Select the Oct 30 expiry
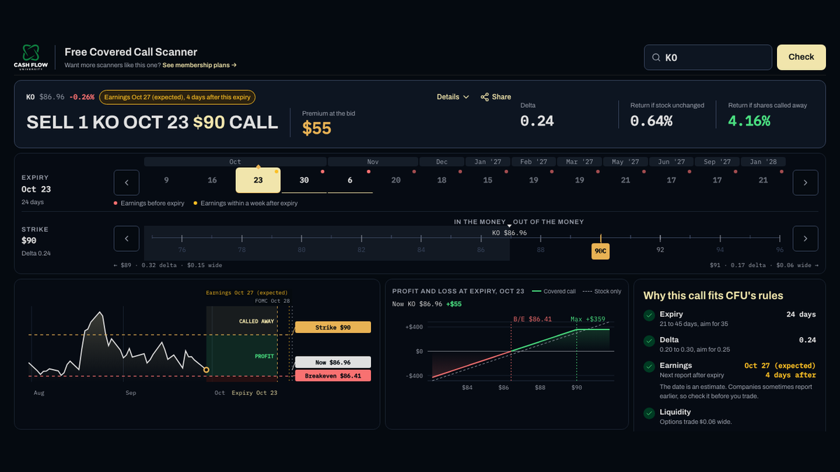This screenshot has height=472, width=840. [304, 180]
